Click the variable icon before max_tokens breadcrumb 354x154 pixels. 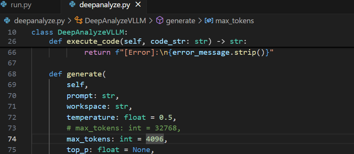(x=209, y=21)
